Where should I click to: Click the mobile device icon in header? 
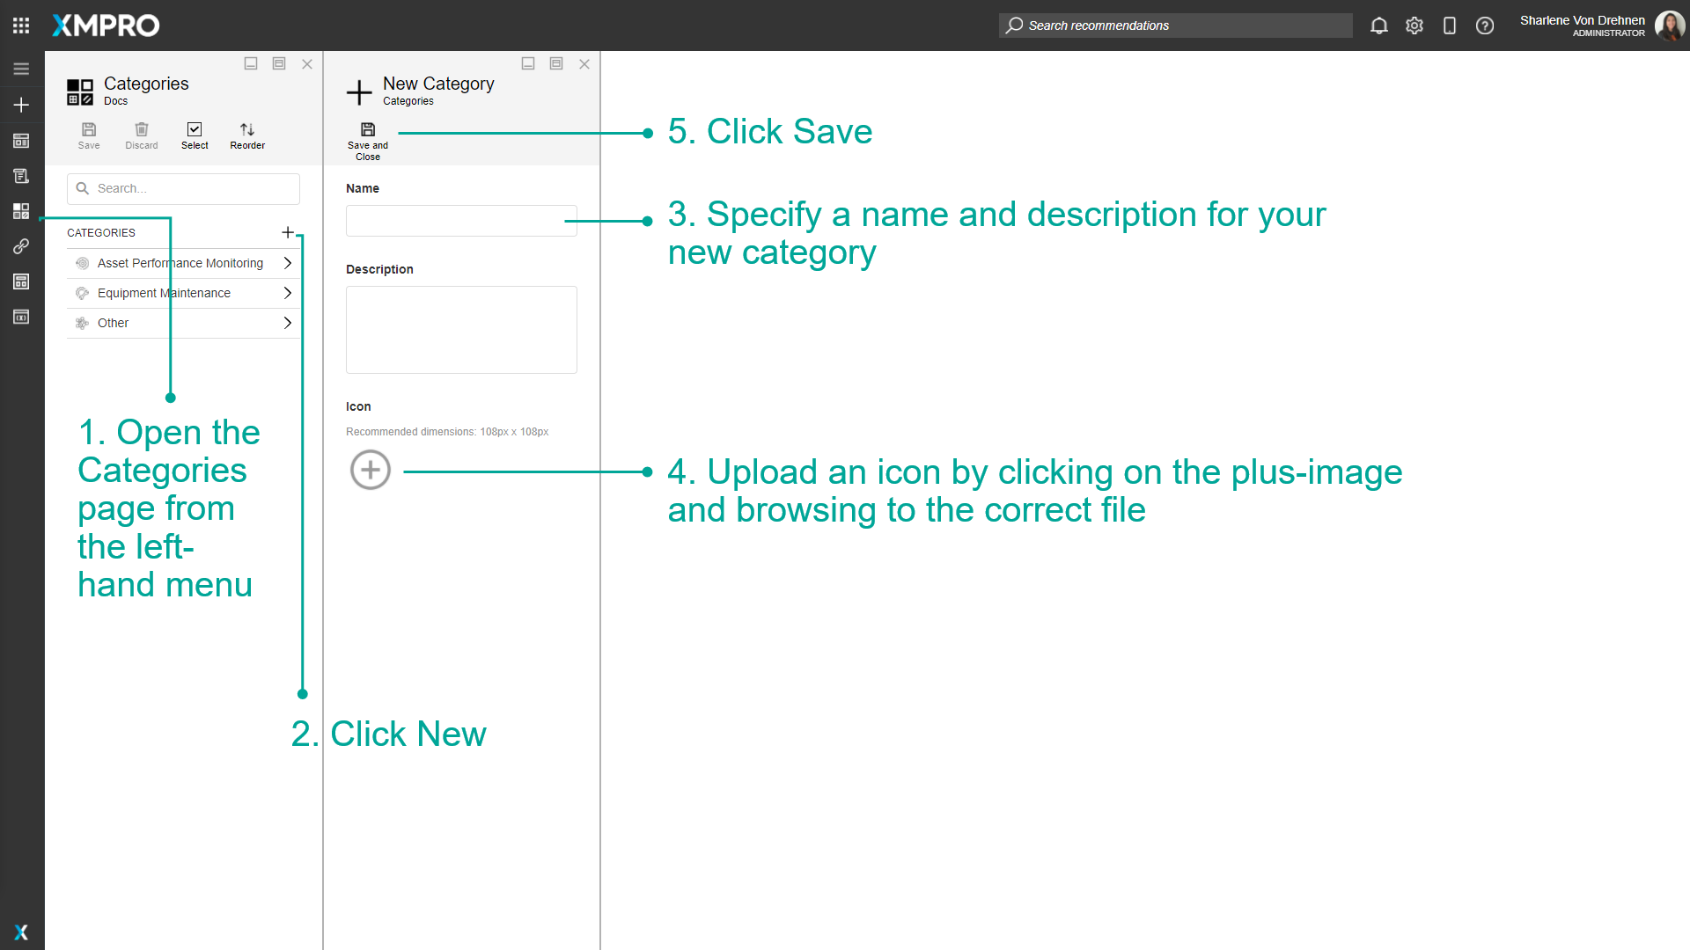(1449, 26)
